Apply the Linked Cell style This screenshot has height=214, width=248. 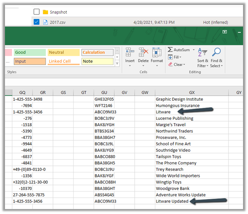(63, 61)
